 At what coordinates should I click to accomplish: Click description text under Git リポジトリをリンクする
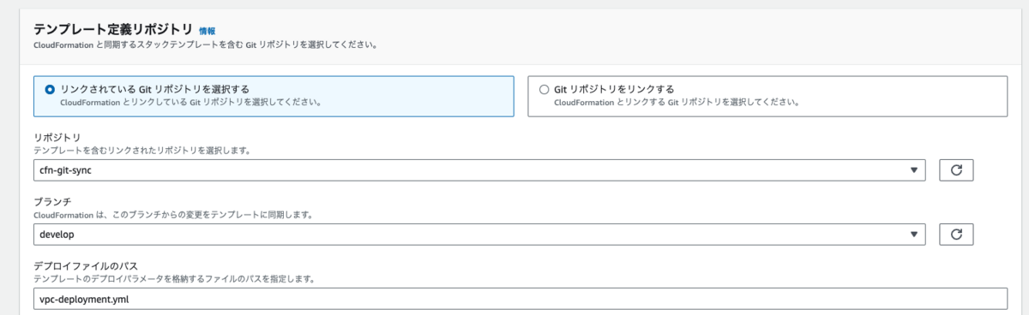(x=677, y=103)
